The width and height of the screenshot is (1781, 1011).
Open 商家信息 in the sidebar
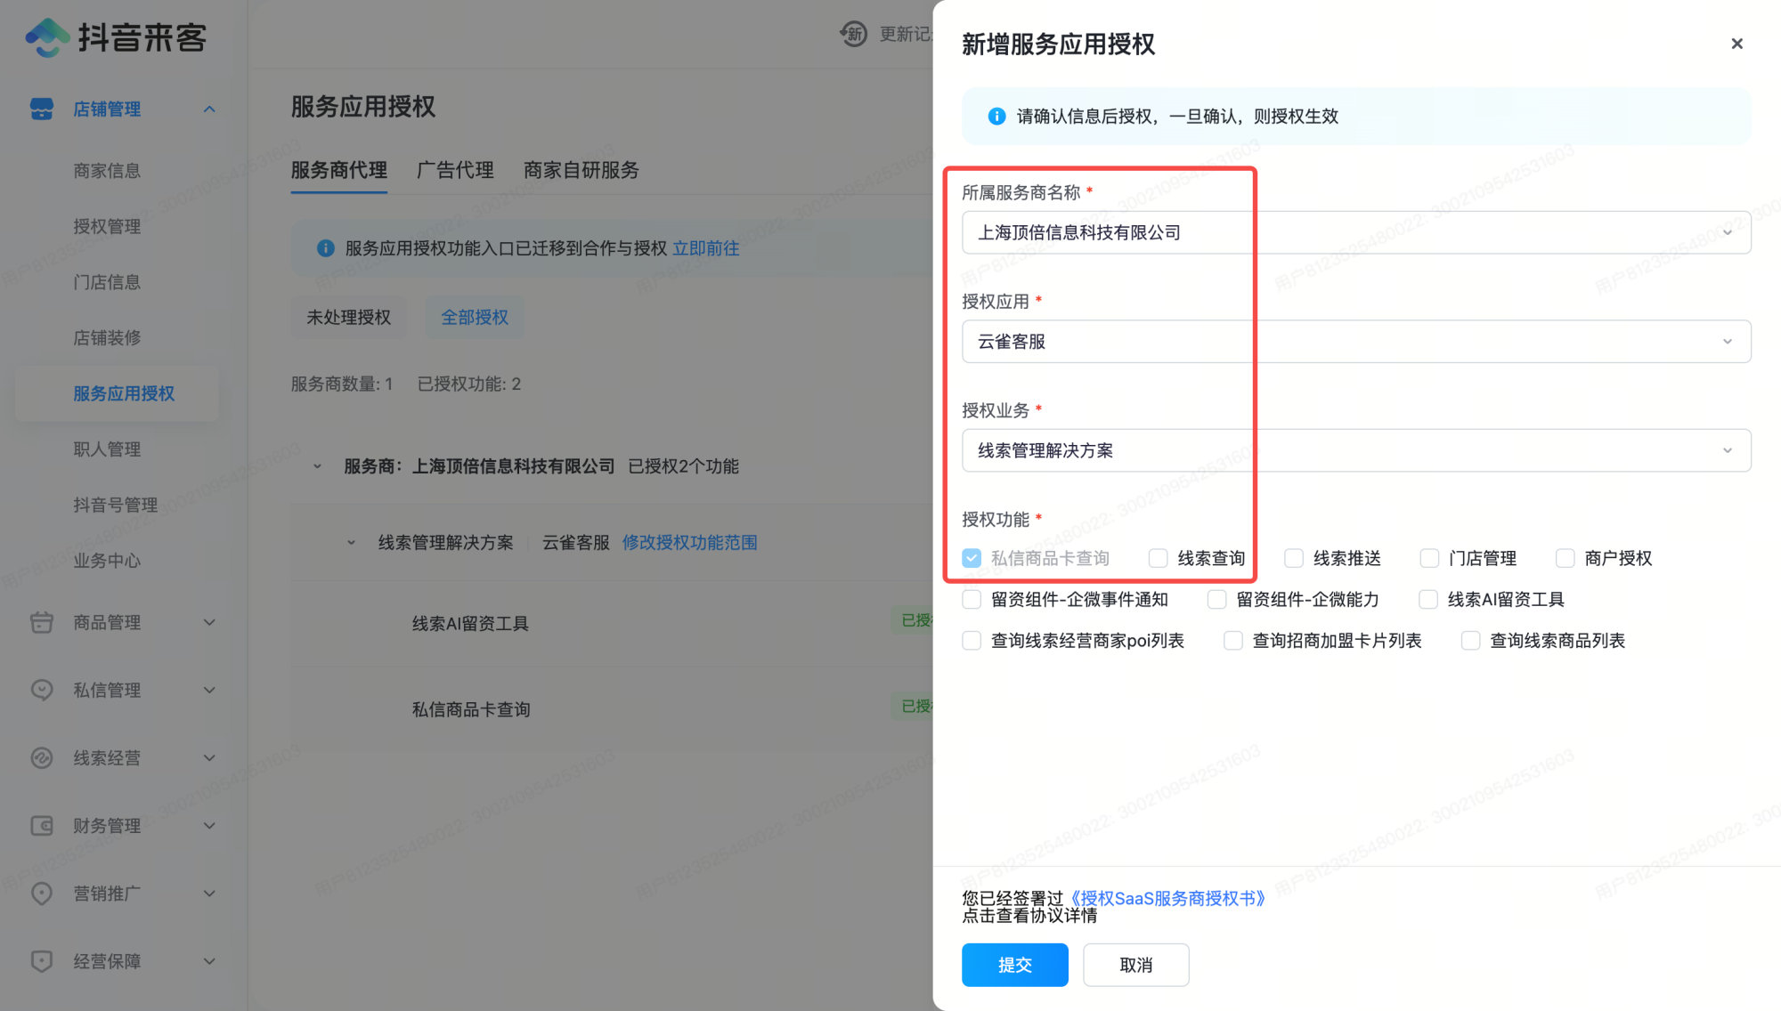107,171
